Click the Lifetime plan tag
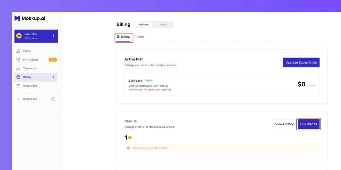The width and height of the screenshot is (341, 170). 149,81
